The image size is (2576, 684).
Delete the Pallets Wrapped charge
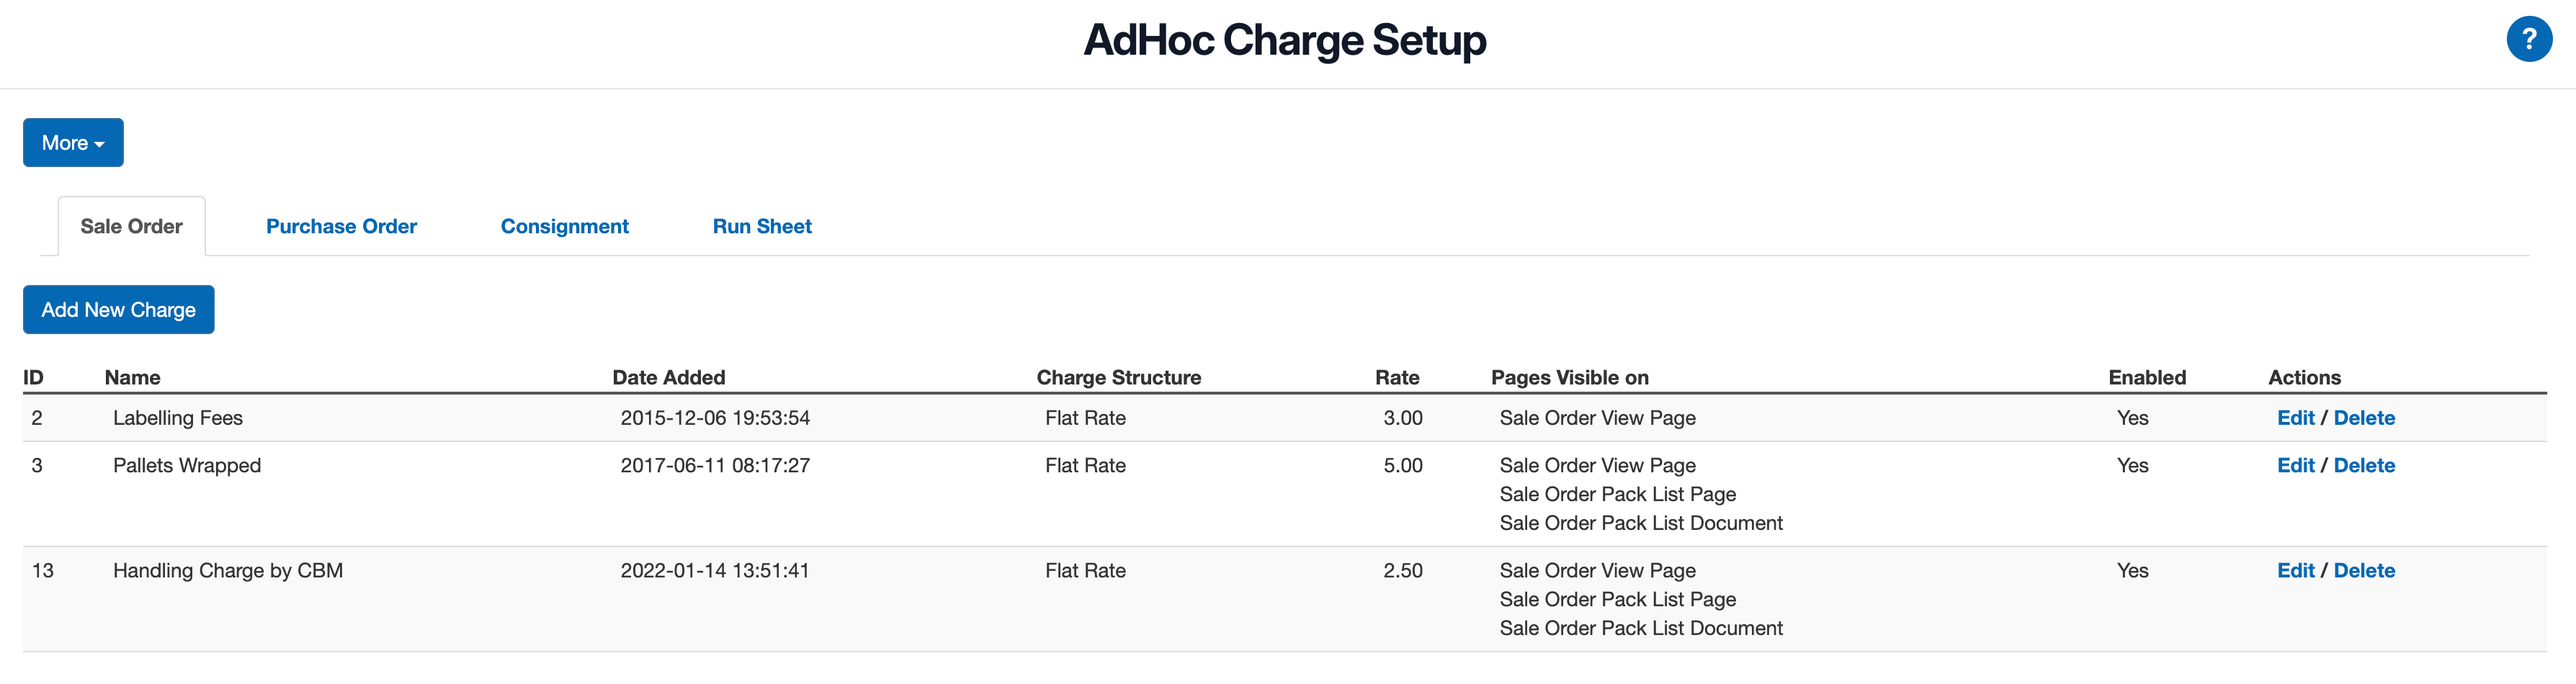(2365, 465)
